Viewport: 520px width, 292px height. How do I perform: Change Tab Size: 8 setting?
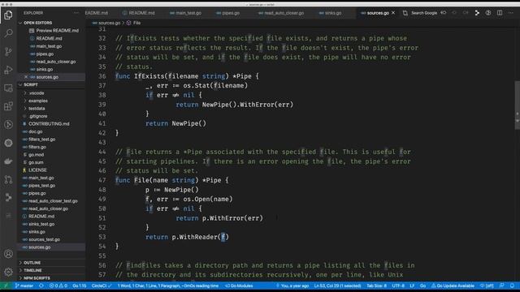click(376, 286)
